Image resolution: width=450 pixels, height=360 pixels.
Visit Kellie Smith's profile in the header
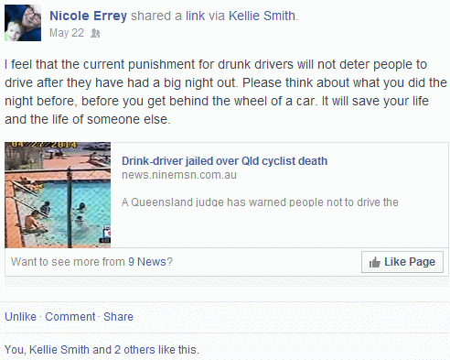click(262, 16)
